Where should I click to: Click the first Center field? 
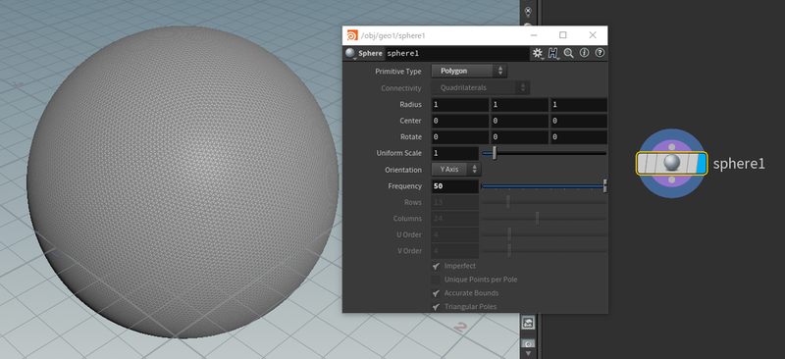click(x=460, y=121)
